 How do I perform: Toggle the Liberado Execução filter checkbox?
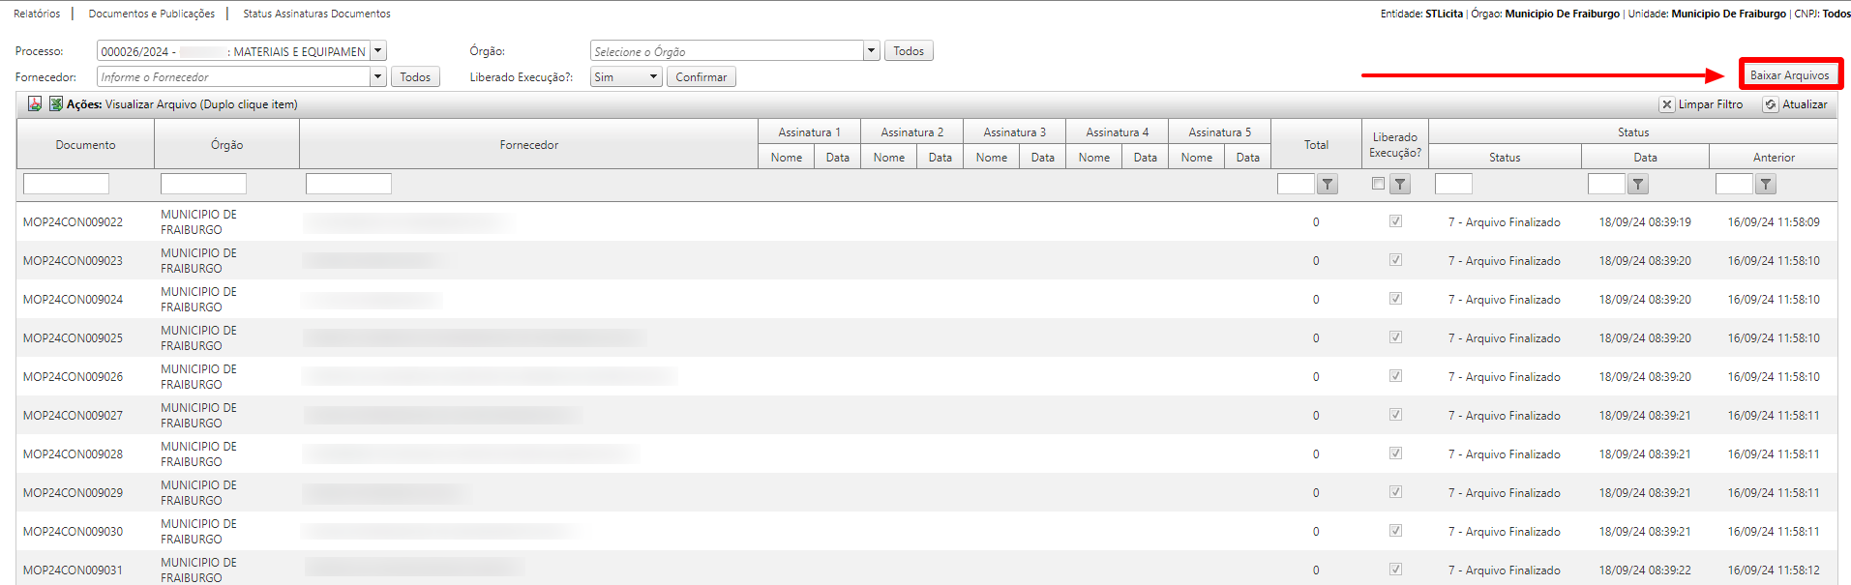[x=1378, y=184]
